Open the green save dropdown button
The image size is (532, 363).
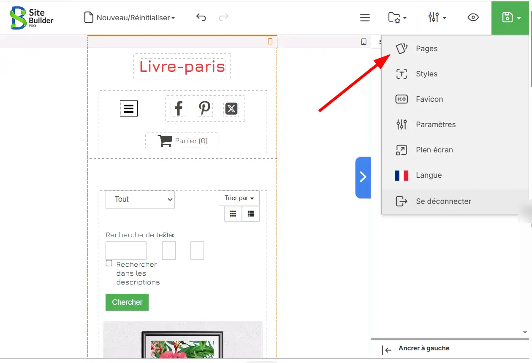(x=511, y=17)
